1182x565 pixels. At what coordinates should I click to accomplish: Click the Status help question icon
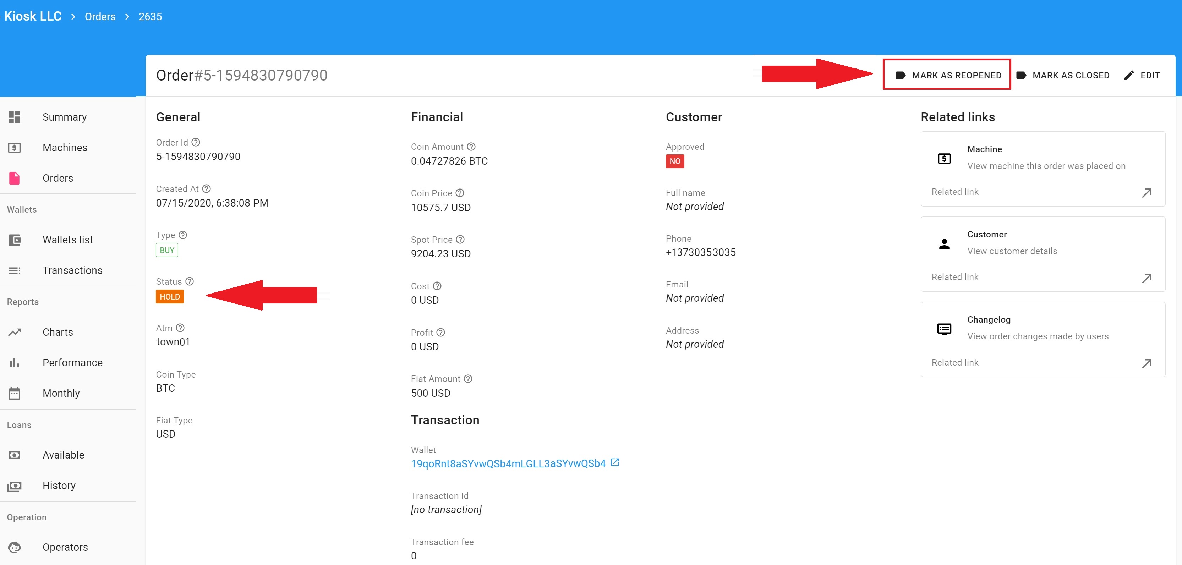190,281
